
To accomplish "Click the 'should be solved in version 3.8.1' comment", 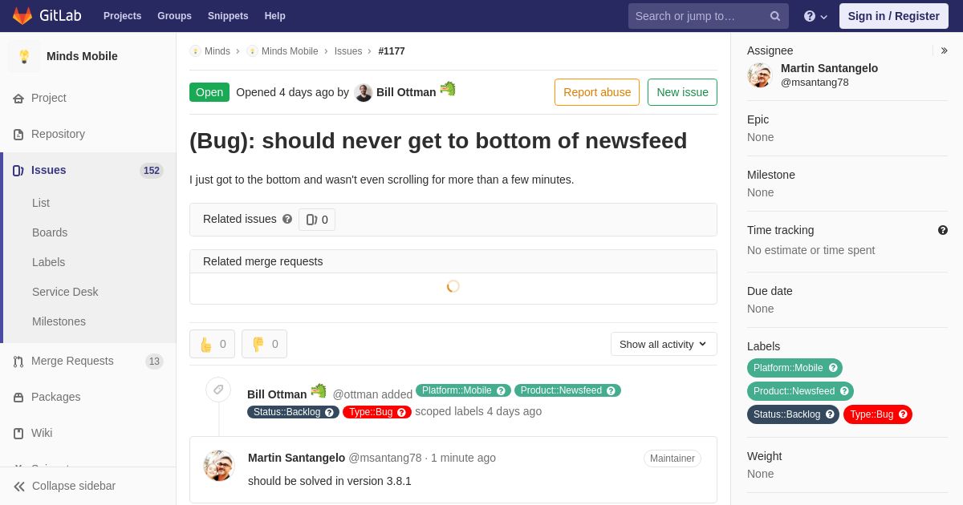I will [x=330, y=481].
